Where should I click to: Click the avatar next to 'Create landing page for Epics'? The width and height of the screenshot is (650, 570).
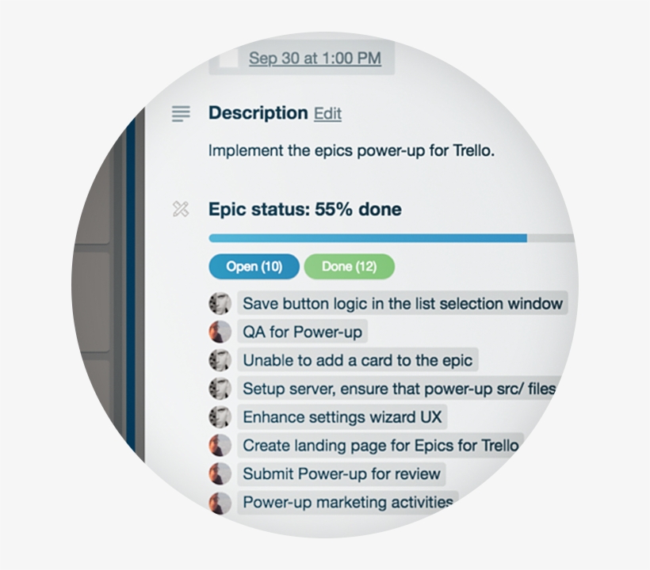click(x=220, y=445)
